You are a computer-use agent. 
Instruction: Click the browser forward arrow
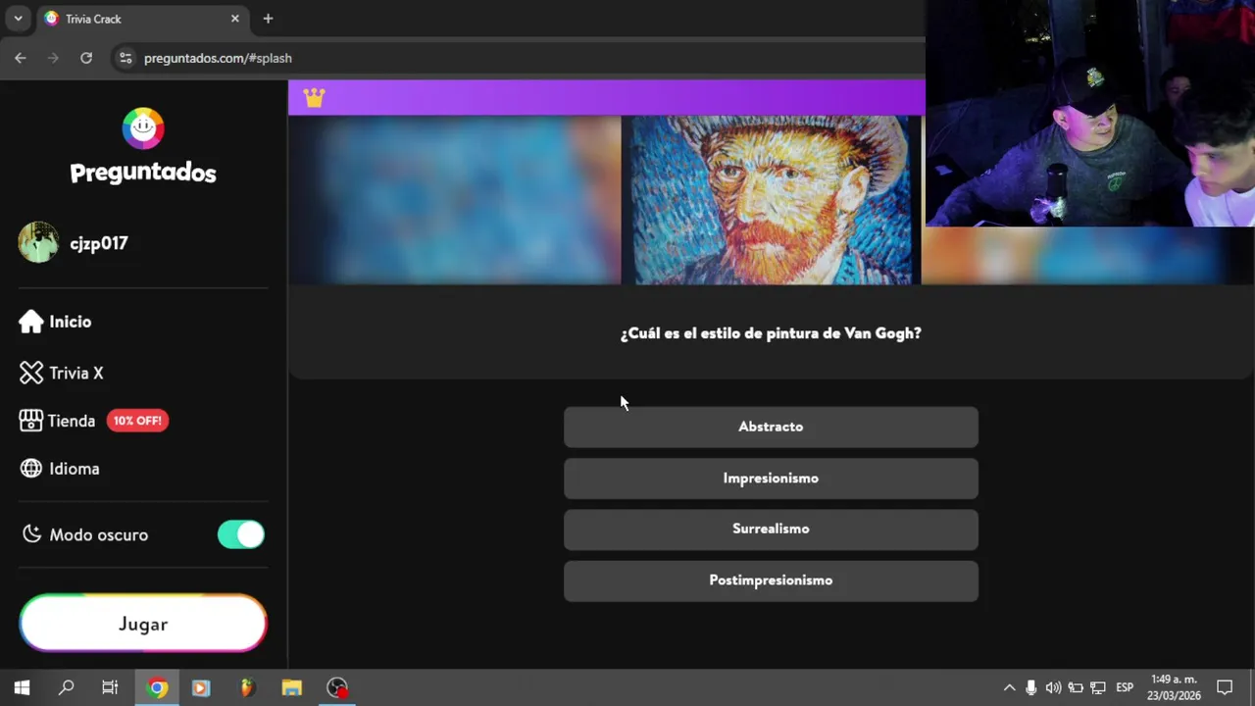[x=53, y=58]
